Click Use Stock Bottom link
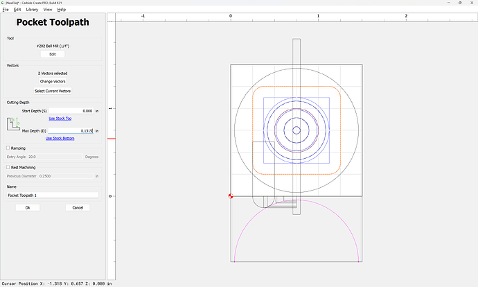This screenshot has height=287, width=478. [60, 138]
